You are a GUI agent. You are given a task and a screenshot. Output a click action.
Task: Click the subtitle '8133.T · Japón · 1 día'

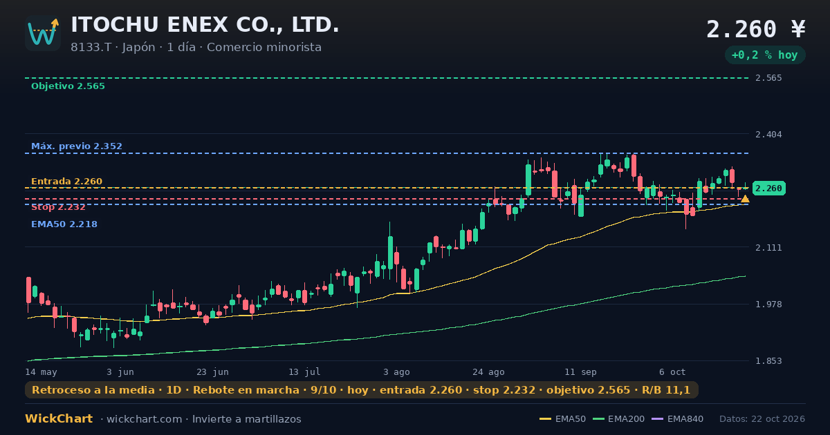[133, 48]
